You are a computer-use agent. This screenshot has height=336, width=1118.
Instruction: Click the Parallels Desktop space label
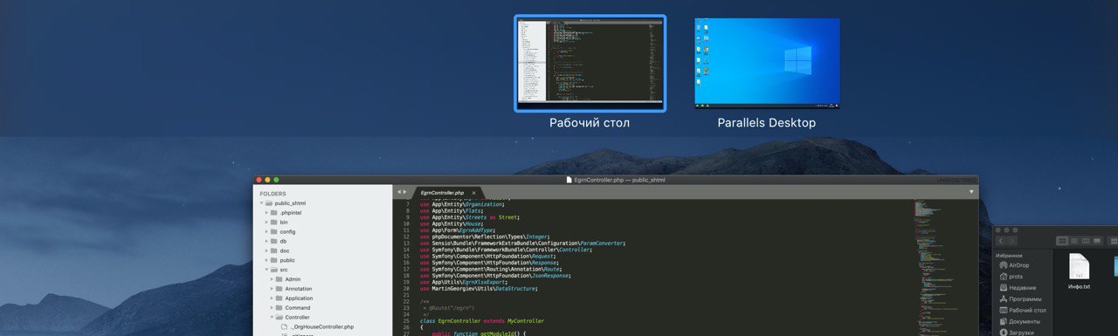point(767,123)
